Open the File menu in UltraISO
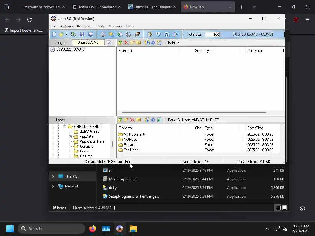Image resolution: width=315 pixels, height=236 pixels. coord(53,26)
